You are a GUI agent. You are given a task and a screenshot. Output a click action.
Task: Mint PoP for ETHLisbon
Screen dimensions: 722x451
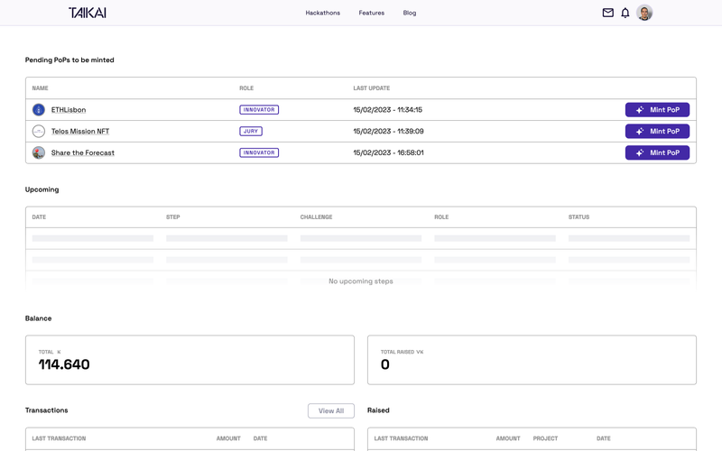coord(657,110)
